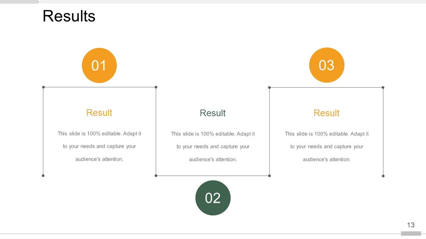Select the middle column's description paragraph
This screenshot has height=239, width=426.
[213, 147]
